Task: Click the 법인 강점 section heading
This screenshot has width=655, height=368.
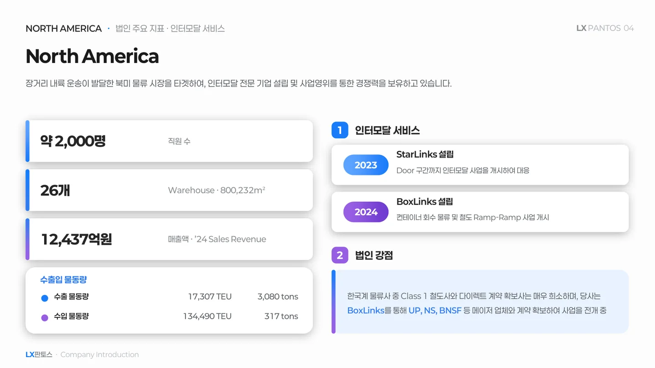Action: [x=374, y=256]
